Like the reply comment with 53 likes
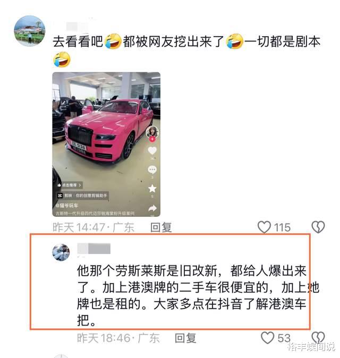The image size is (340, 358). pos(267,338)
